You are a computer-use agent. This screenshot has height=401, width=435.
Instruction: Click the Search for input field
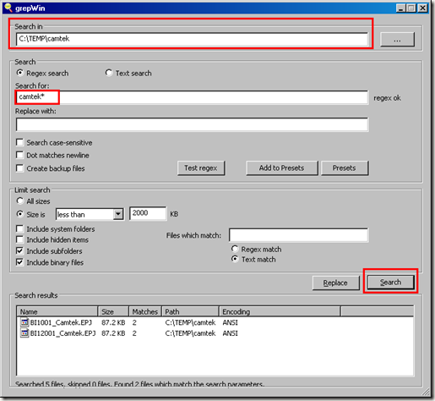point(192,97)
